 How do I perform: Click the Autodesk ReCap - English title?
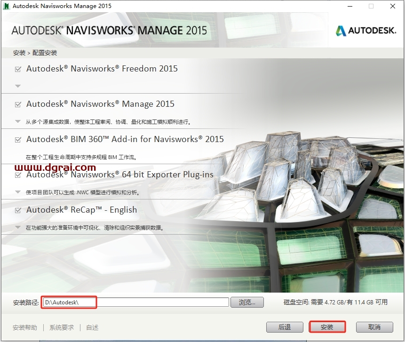coord(82,210)
